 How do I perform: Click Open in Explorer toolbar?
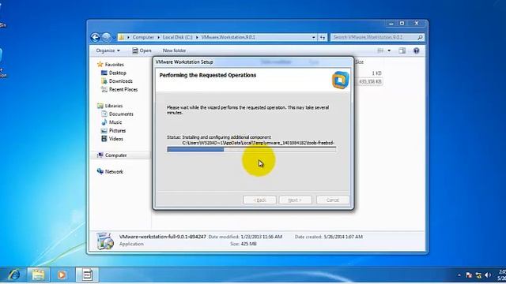tap(142, 50)
